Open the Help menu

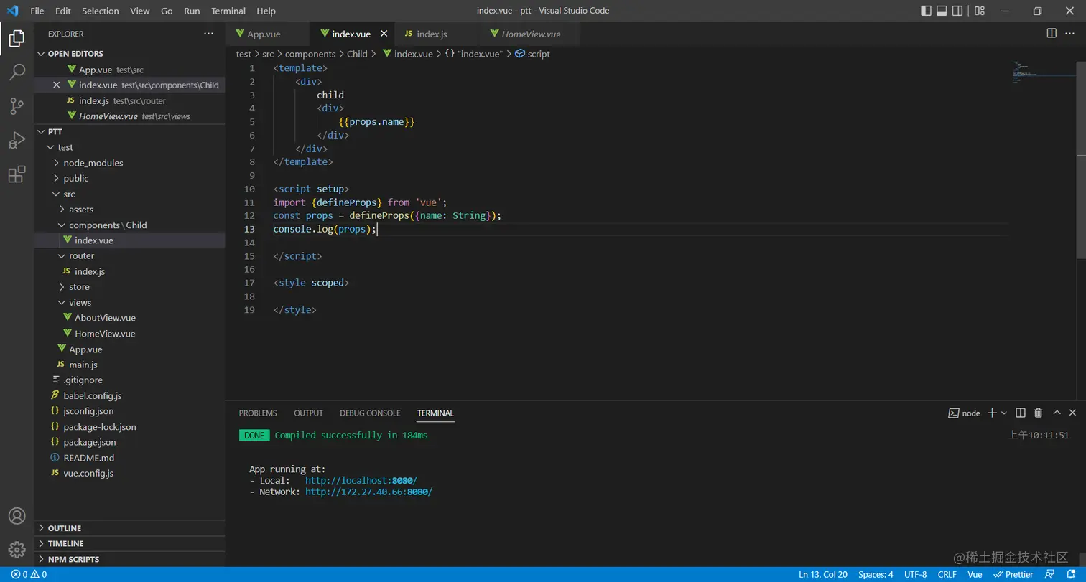pyautogui.click(x=266, y=11)
